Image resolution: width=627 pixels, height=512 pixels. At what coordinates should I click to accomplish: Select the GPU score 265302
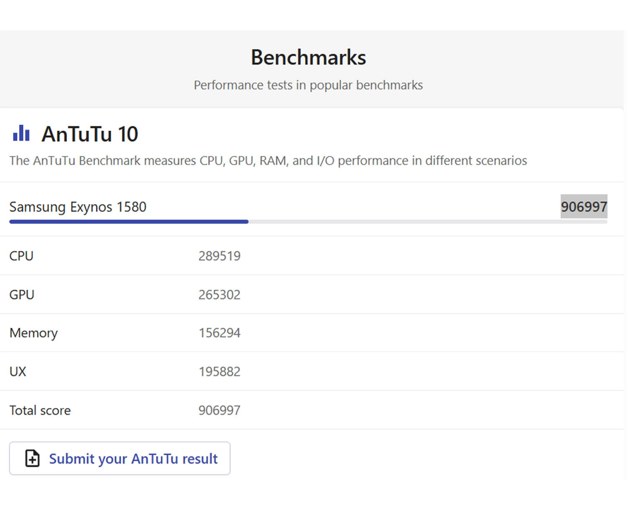[x=219, y=295]
